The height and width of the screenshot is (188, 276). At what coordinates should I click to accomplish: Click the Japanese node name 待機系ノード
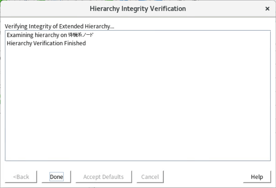(81, 35)
